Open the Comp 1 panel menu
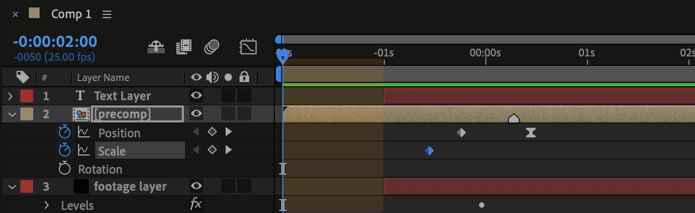The width and height of the screenshot is (695, 213). [107, 14]
